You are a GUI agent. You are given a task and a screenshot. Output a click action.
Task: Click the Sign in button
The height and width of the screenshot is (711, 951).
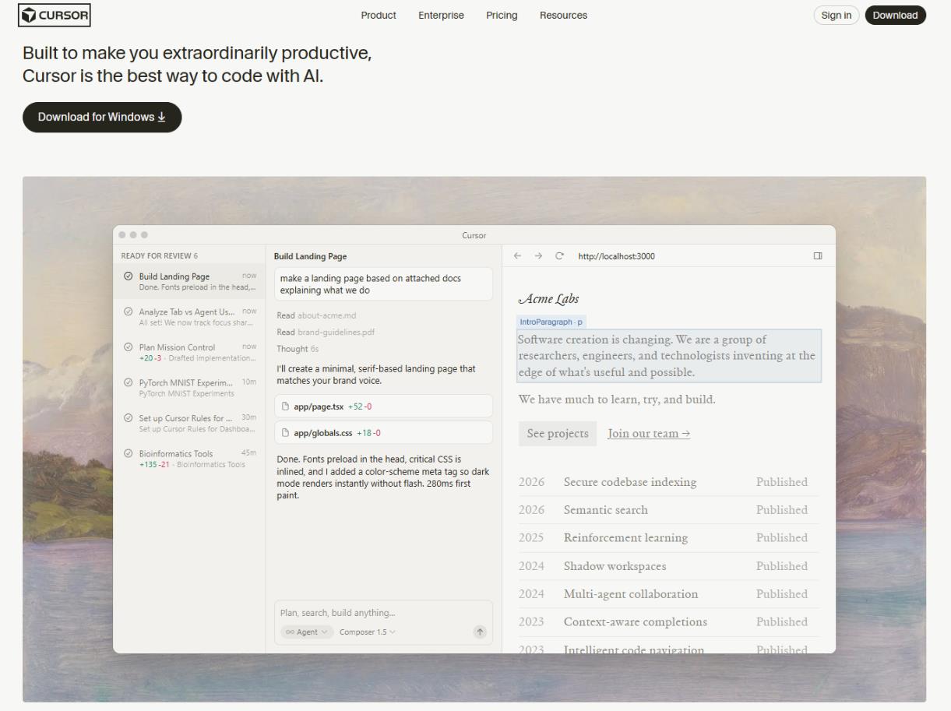[836, 16]
